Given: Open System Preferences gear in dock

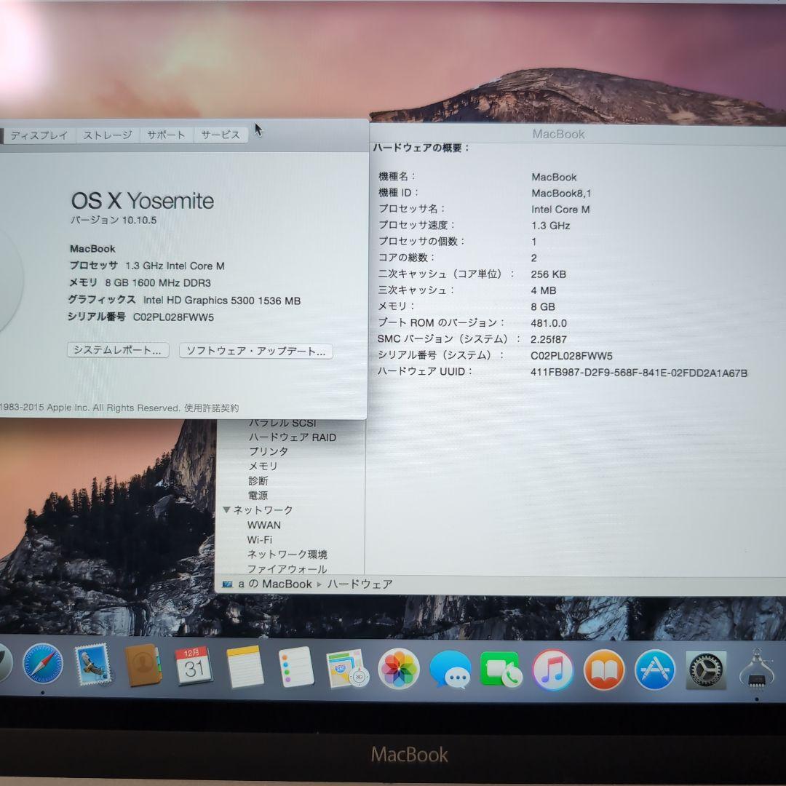Looking at the screenshot, I should pos(706,670).
